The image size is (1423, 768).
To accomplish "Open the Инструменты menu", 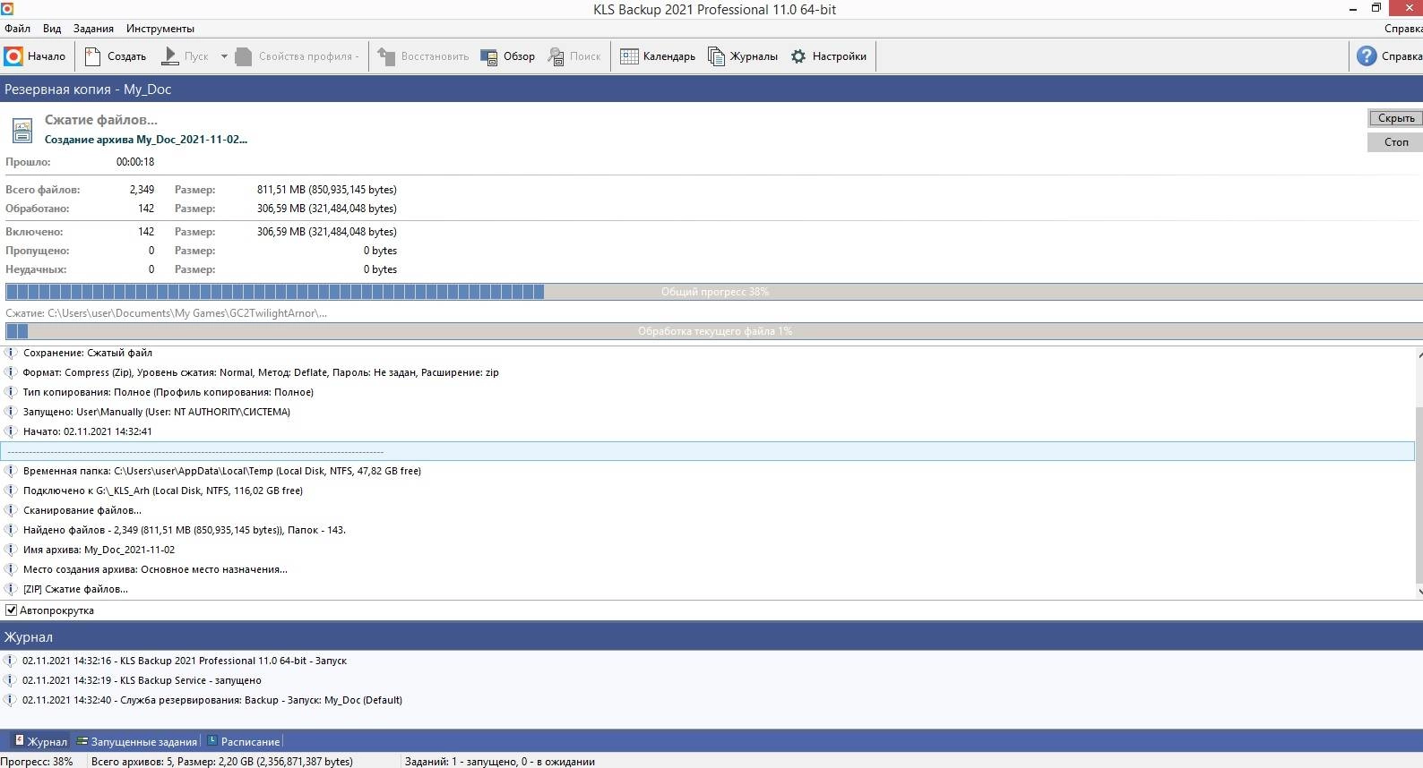I will click(160, 29).
